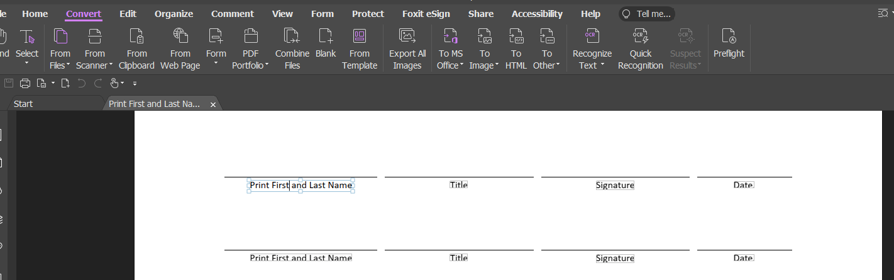Close the Print First and Last Name tab
The image size is (894, 280).
click(213, 104)
